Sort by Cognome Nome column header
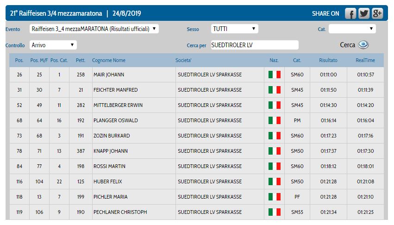The height and width of the screenshot is (225, 394). [x=109, y=60]
